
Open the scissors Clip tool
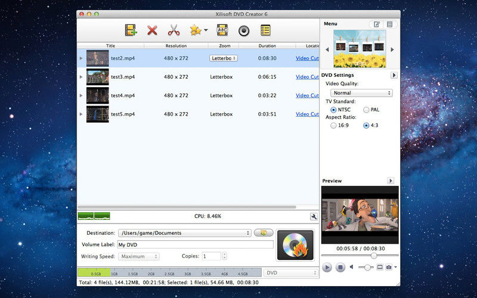(x=174, y=30)
